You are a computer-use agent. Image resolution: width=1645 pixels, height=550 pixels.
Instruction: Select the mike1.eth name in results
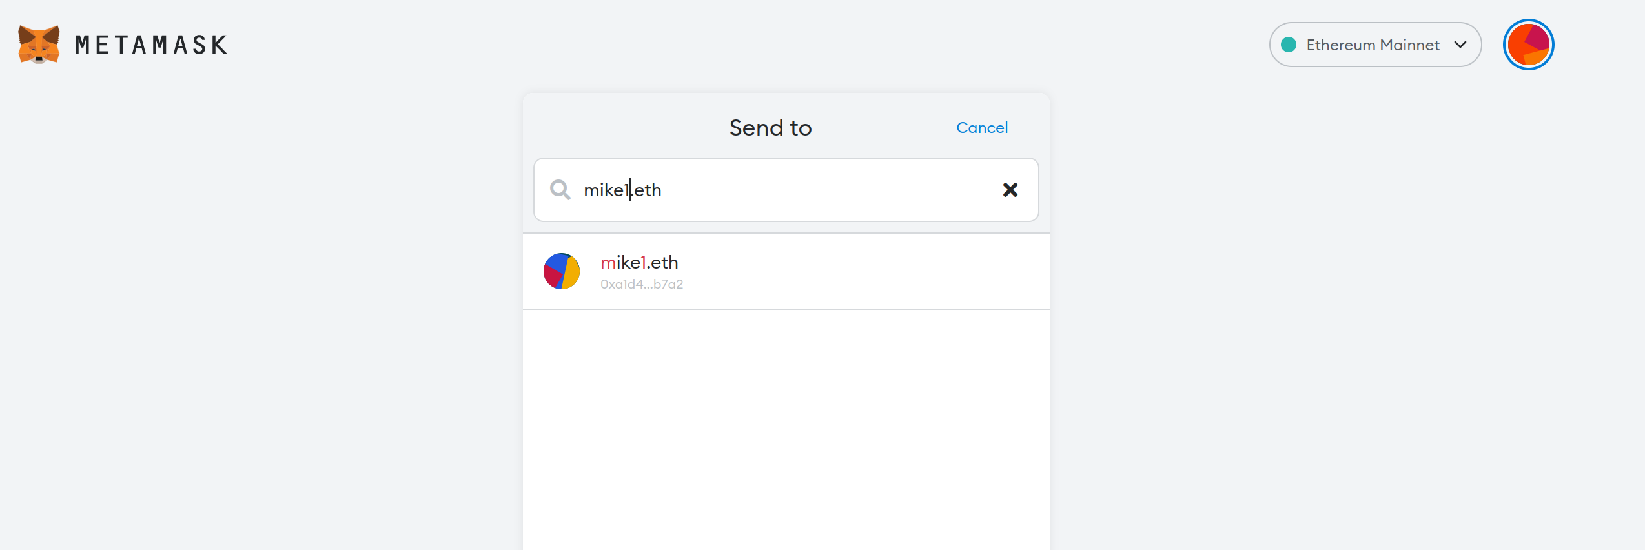click(639, 263)
